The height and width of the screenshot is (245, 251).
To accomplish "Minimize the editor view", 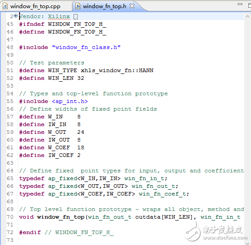I will pyautogui.click(x=240, y=4).
